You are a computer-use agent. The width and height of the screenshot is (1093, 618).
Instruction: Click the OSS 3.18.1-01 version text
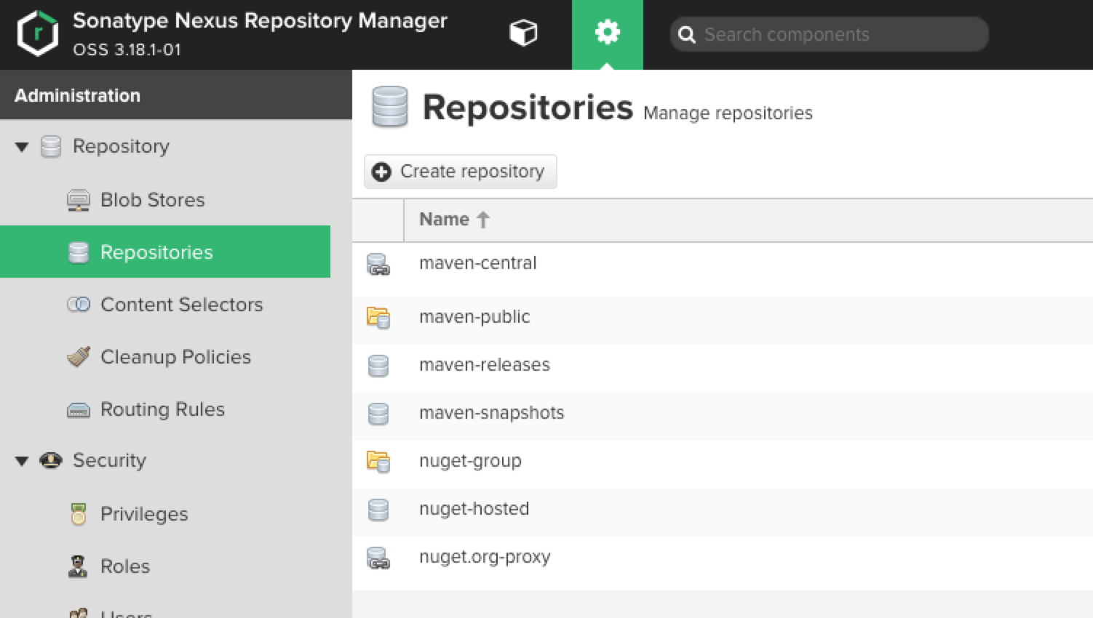tap(127, 50)
